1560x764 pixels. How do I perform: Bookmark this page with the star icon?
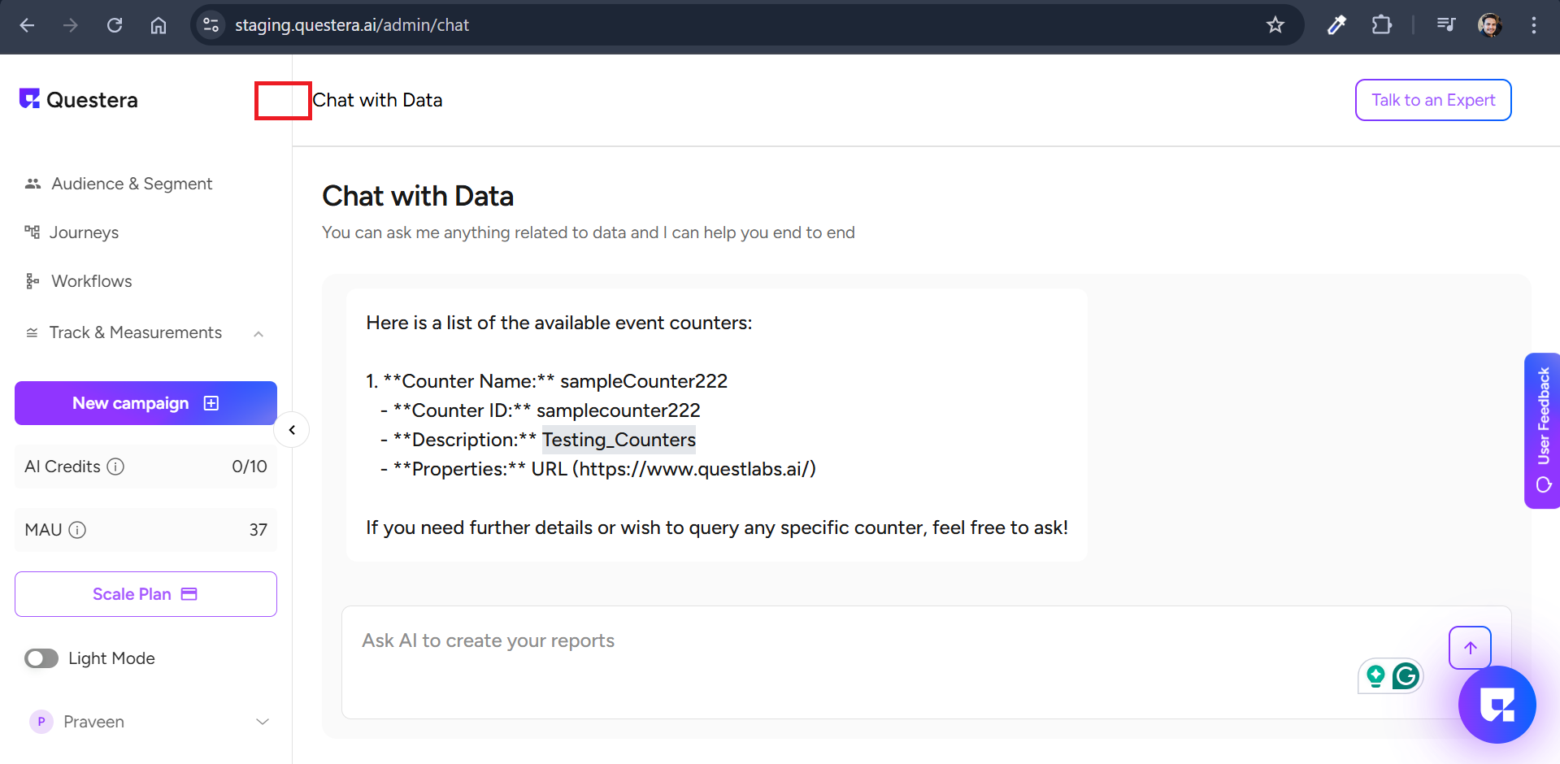pos(1275,25)
